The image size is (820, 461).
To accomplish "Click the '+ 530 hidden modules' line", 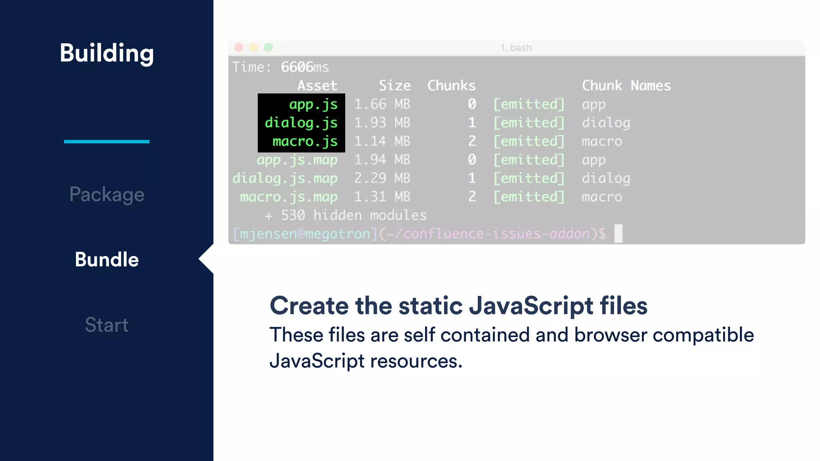I will coord(346,215).
